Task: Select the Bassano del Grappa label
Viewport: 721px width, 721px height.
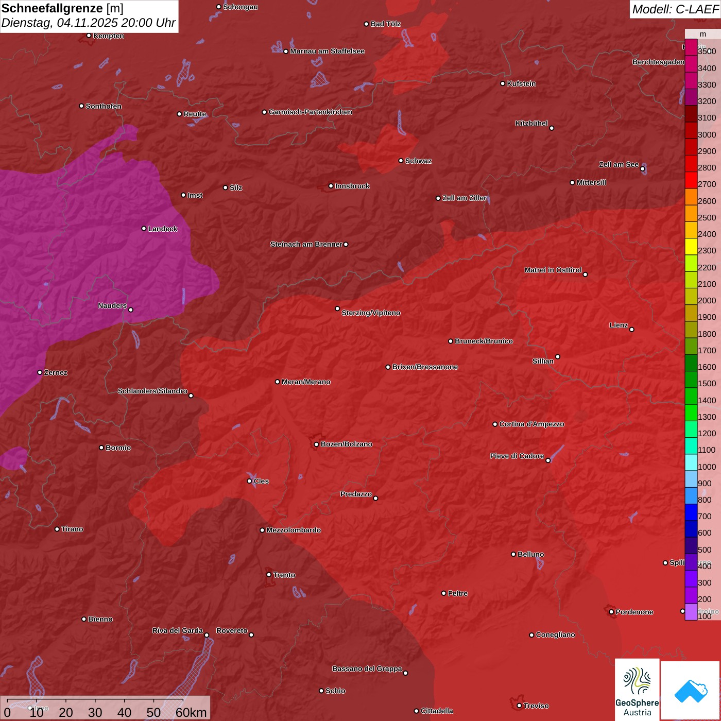Action: tap(367, 668)
